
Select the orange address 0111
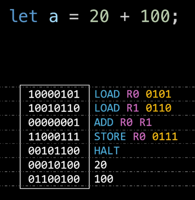pyautogui.click(x=165, y=136)
